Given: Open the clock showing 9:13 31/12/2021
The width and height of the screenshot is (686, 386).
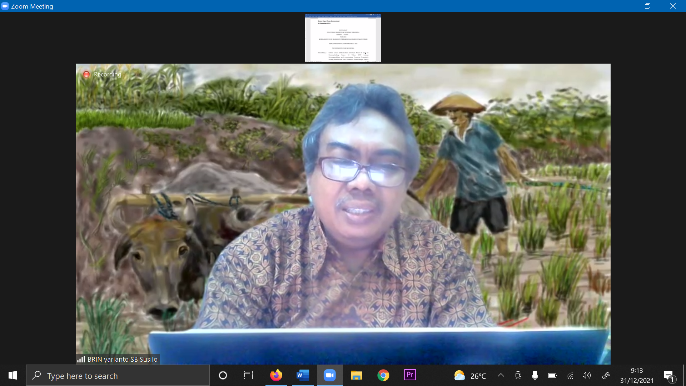Looking at the screenshot, I should pos(637,375).
